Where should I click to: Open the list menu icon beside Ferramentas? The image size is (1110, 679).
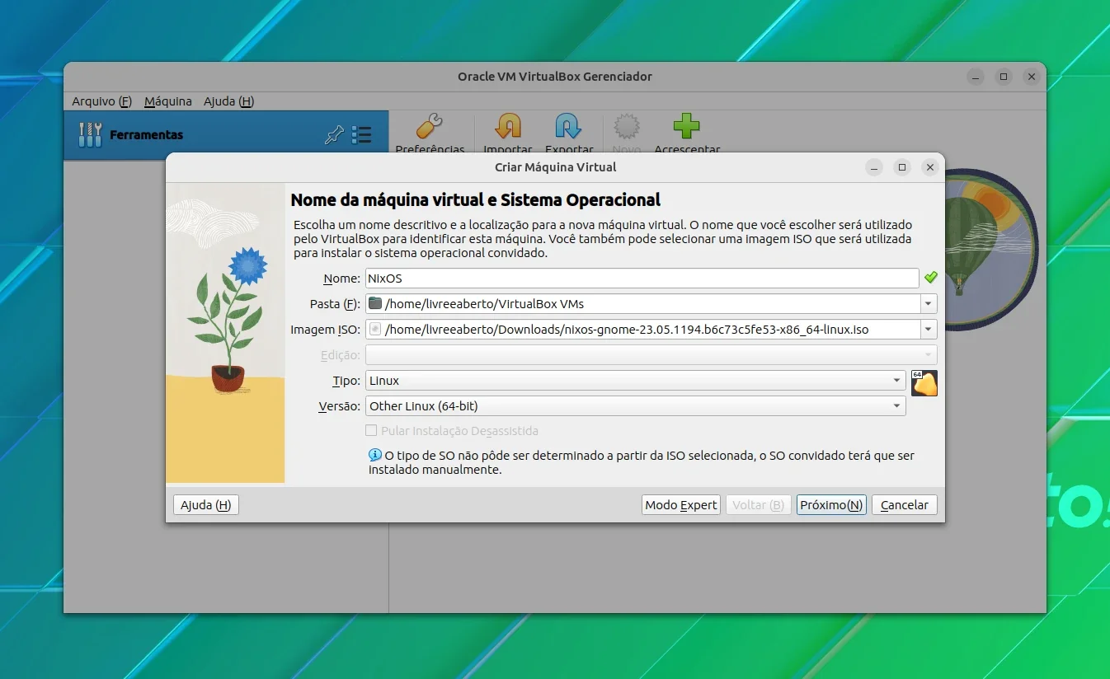pos(361,135)
